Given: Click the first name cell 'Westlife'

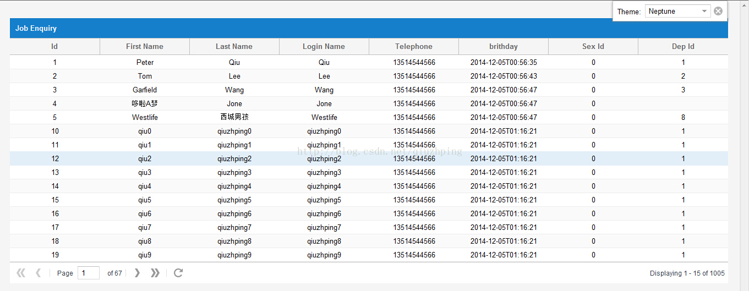Looking at the screenshot, I should click(145, 117).
